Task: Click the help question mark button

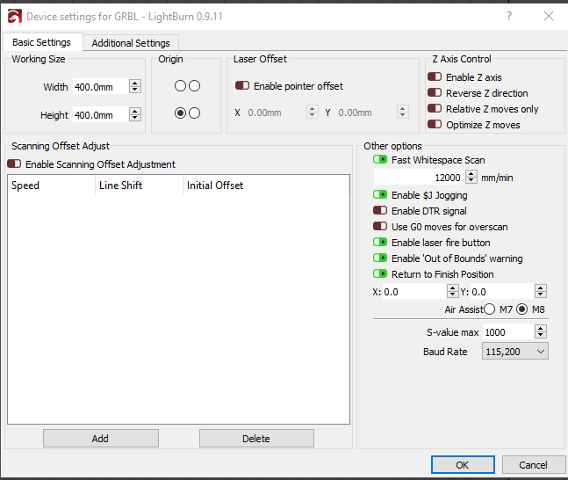Action: pyautogui.click(x=509, y=16)
